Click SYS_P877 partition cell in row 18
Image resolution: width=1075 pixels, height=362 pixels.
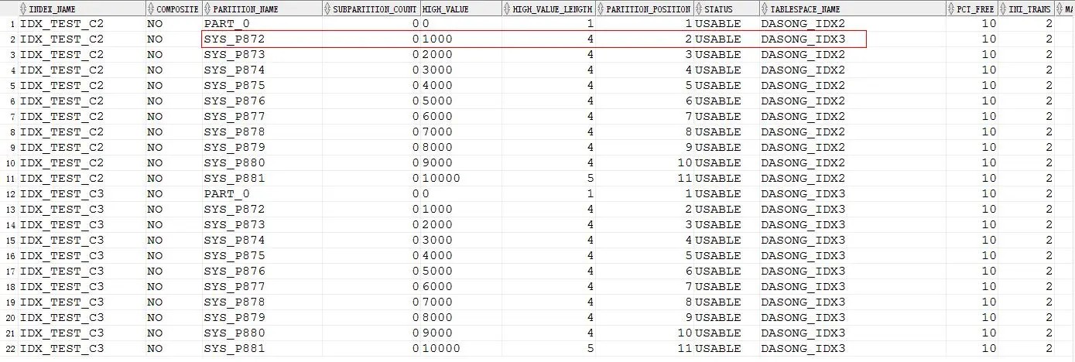pyautogui.click(x=262, y=287)
